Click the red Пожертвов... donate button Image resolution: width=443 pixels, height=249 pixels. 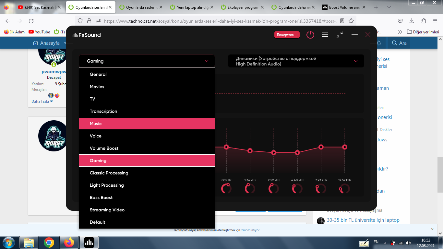287,35
